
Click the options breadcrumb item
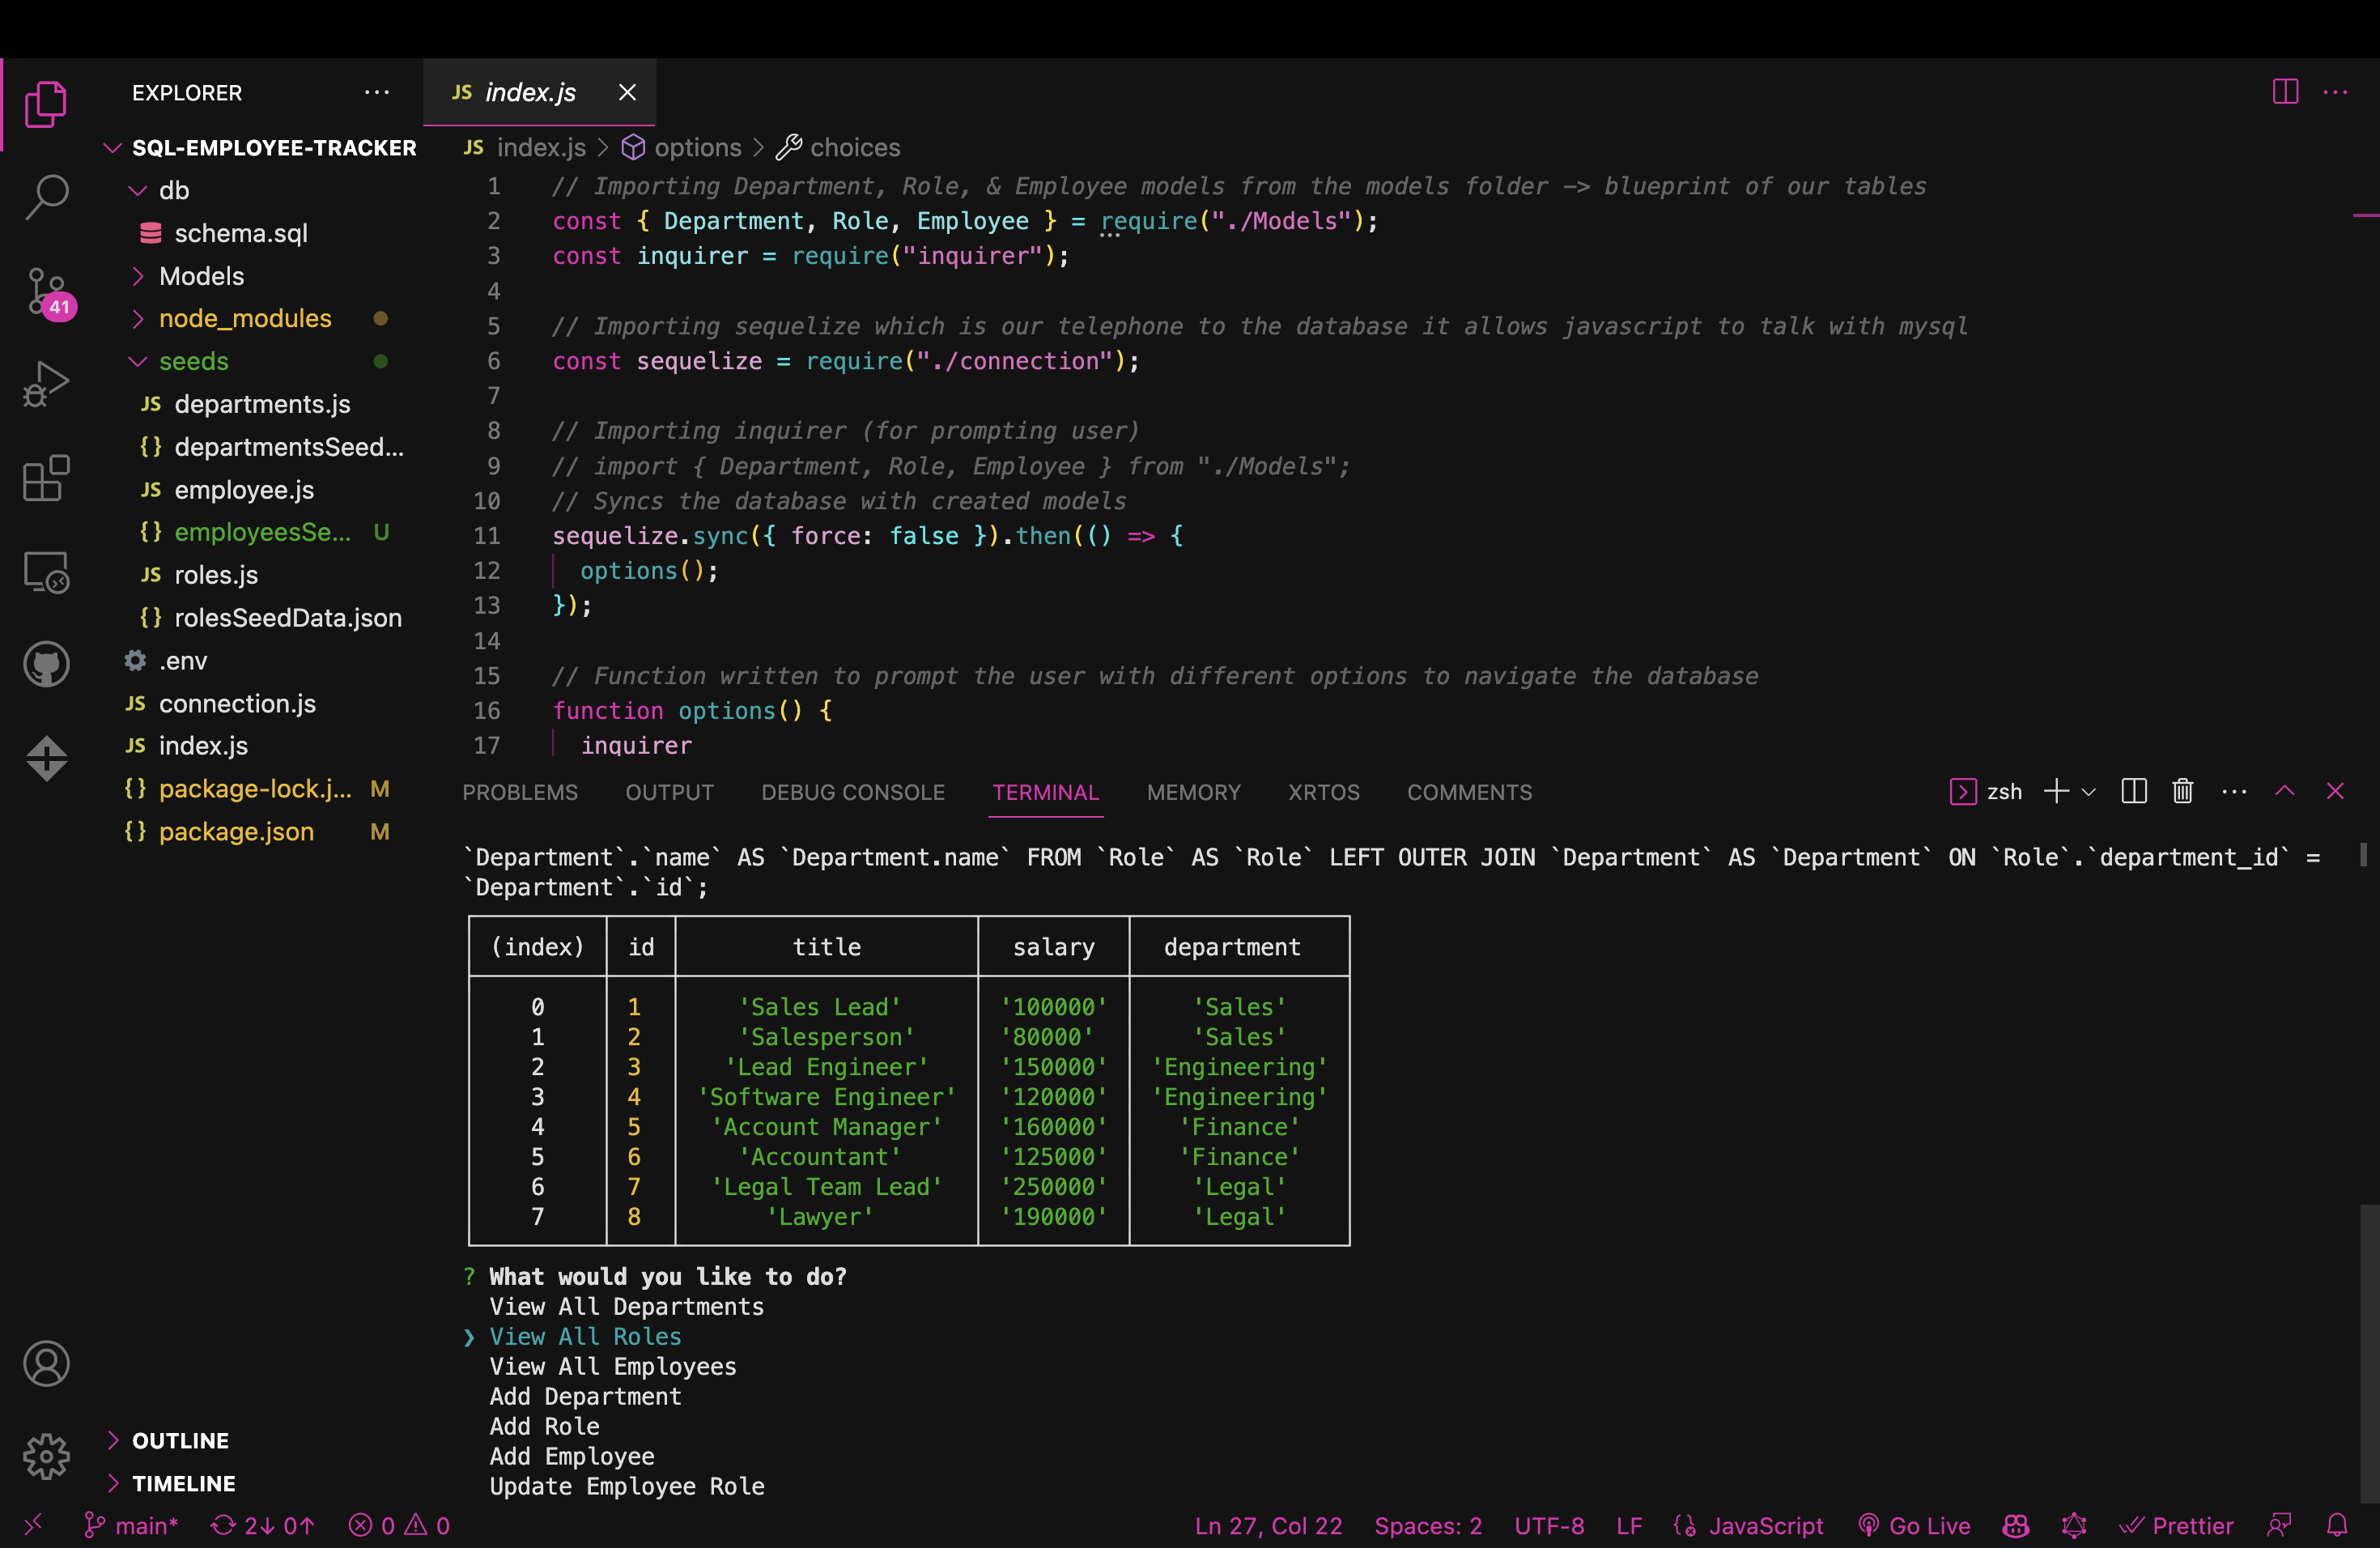pos(697,147)
